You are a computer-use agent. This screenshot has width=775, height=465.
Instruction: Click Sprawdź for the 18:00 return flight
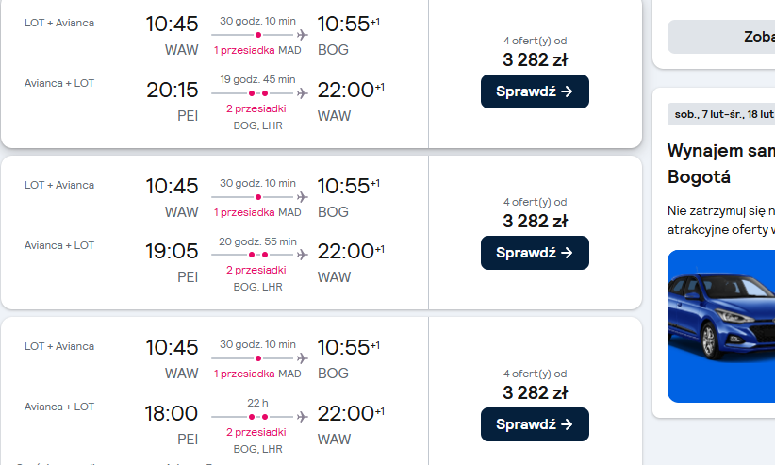[x=535, y=424]
